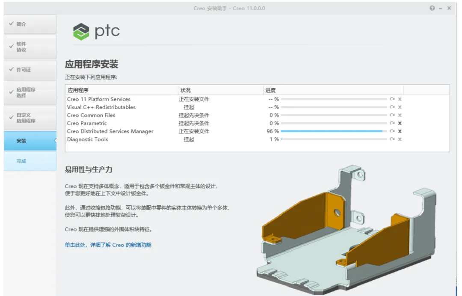Click the 状况 column header

coord(220,90)
